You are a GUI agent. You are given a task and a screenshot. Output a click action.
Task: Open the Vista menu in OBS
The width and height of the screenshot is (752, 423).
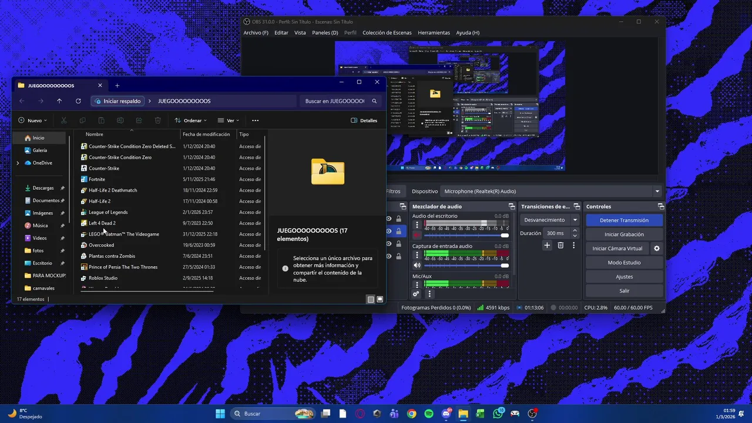coord(300,33)
